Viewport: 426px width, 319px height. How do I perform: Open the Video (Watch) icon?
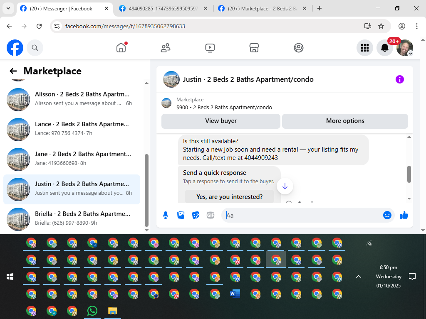(x=210, y=48)
